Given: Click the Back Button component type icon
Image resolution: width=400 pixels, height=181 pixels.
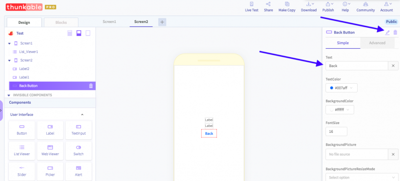Looking at the screenshot, I should point(329,33).
